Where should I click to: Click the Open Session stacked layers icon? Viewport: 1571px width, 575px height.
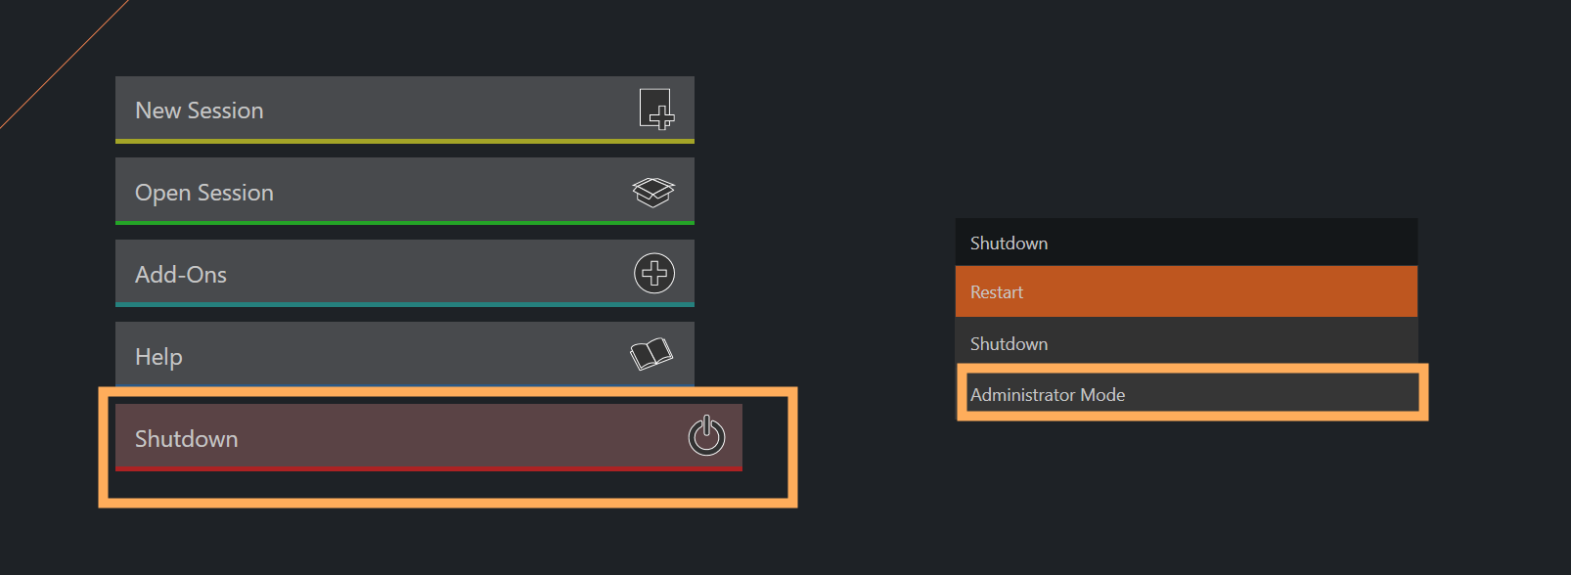(x=653, y=192)
